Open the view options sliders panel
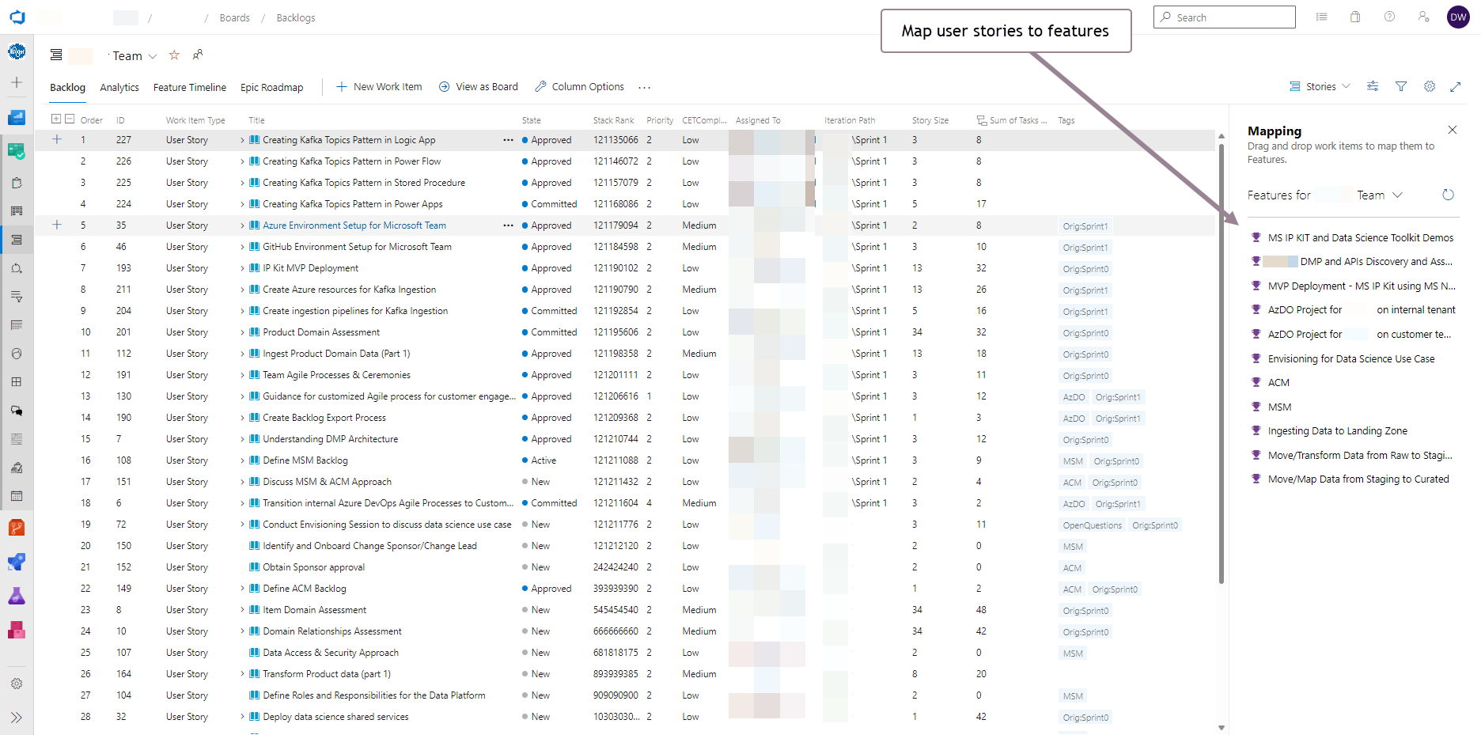This screenshot has width=1481, height=735. click(x=1373, y=86)
